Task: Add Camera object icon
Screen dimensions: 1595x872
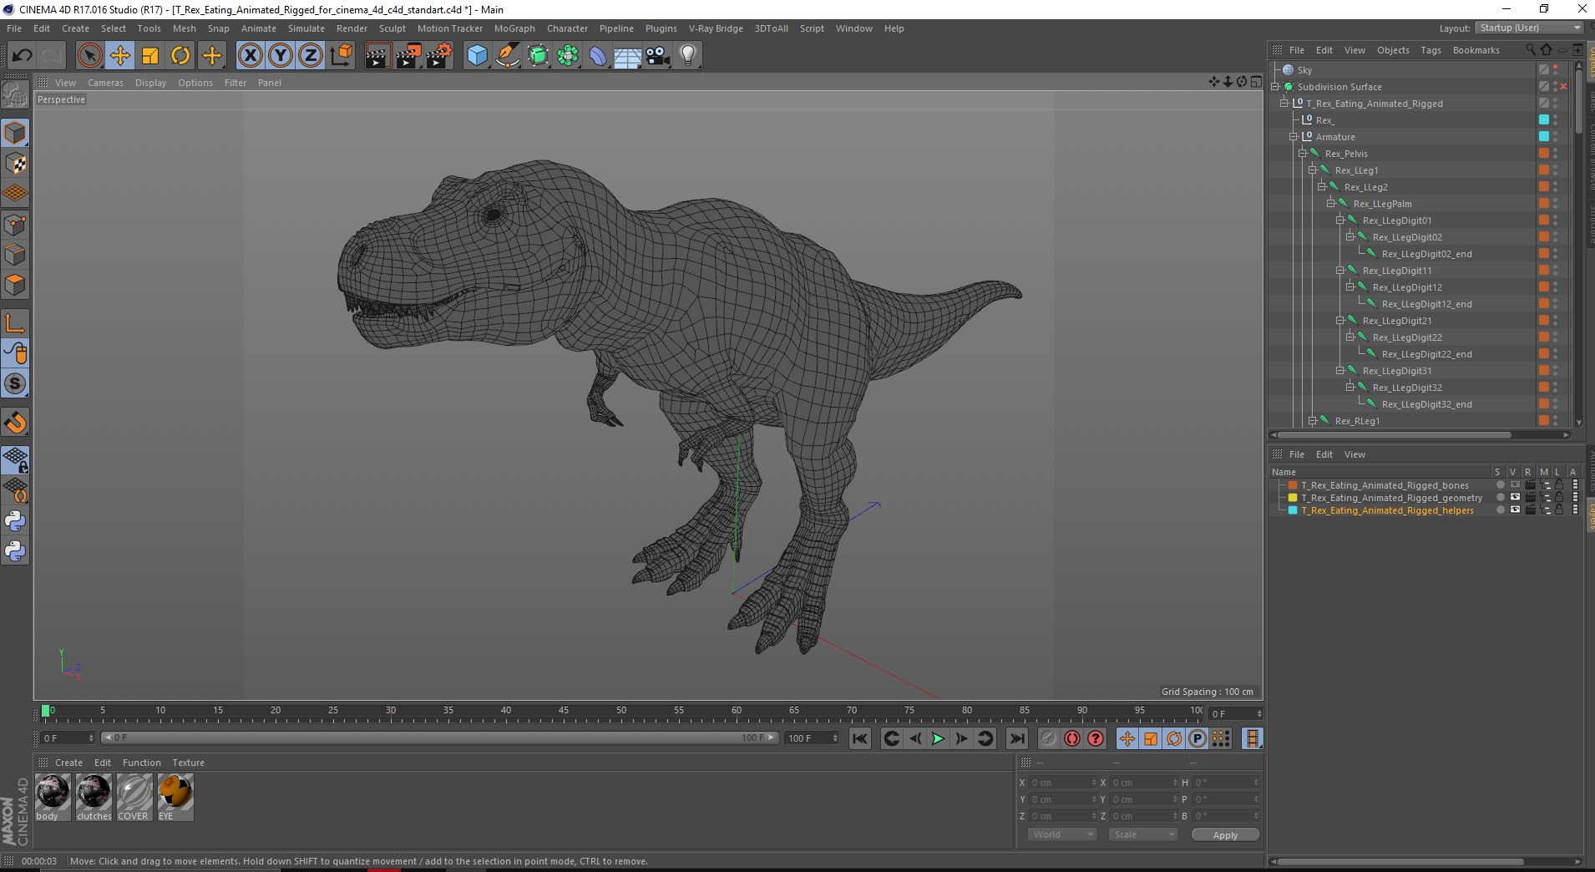Action: (658, 56)
